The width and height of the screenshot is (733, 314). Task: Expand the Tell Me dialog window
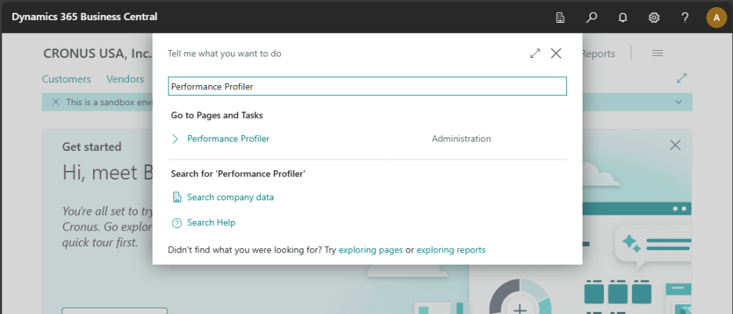(535, 54)
